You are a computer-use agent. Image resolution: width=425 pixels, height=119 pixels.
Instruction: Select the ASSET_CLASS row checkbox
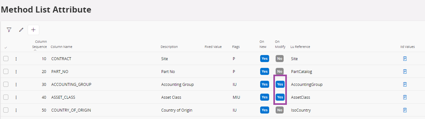(x=6, y=97)
